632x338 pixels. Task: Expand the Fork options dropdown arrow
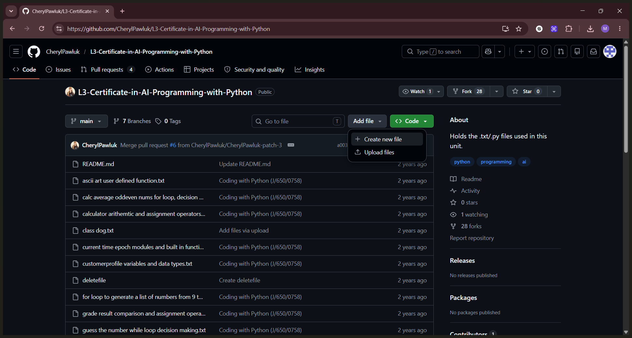497,92
